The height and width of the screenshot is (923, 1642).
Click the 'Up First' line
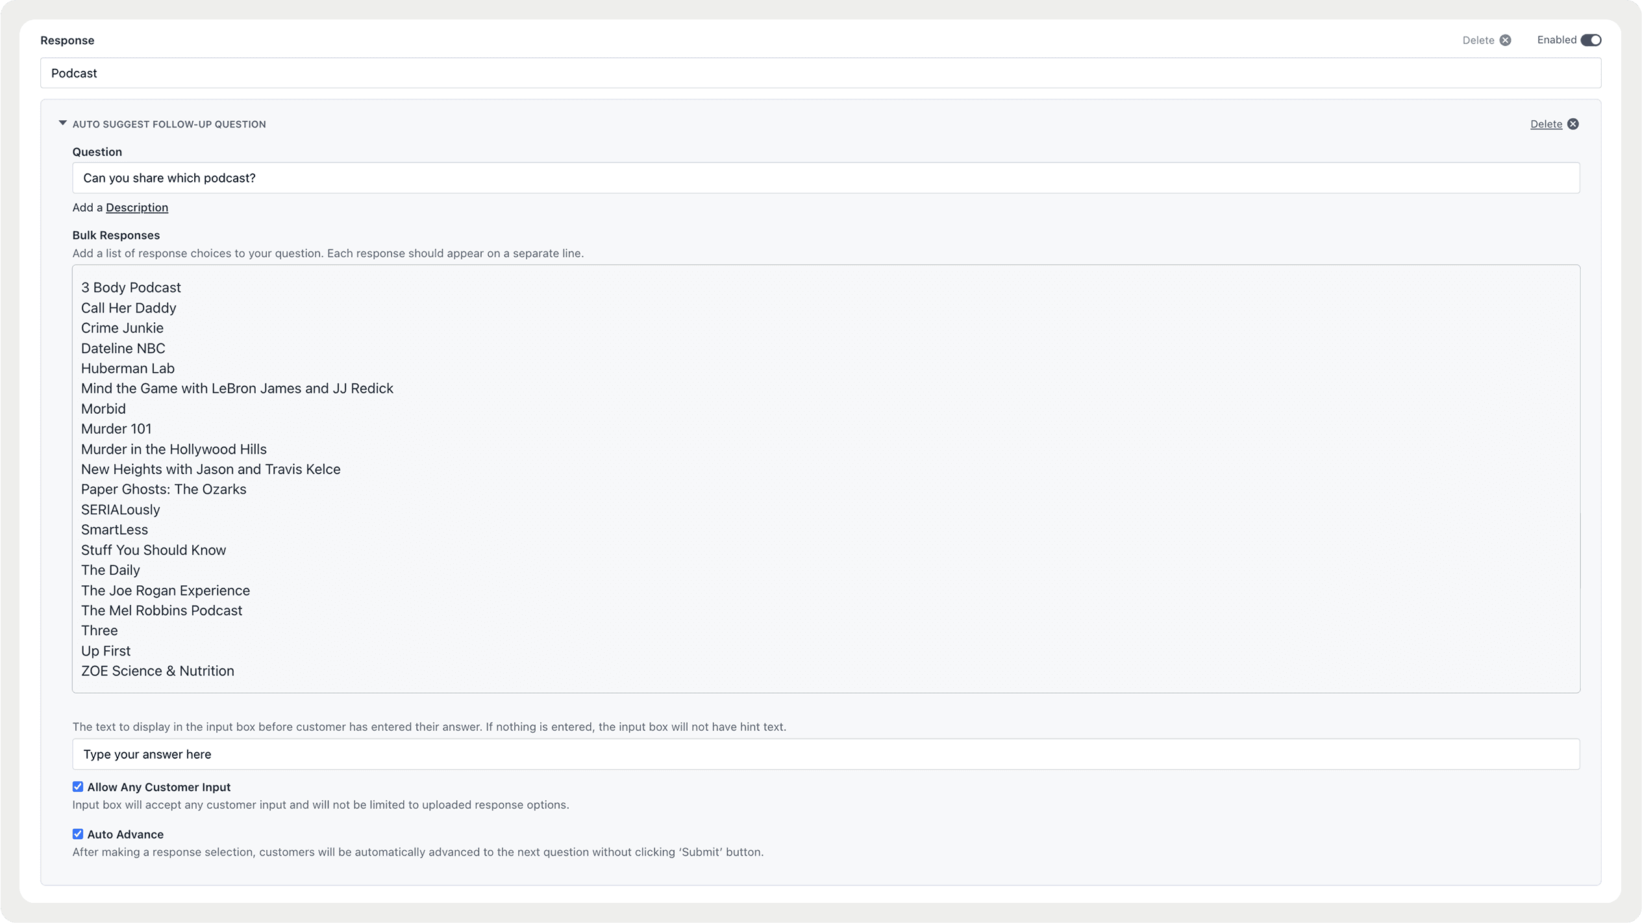pos(106,651)
